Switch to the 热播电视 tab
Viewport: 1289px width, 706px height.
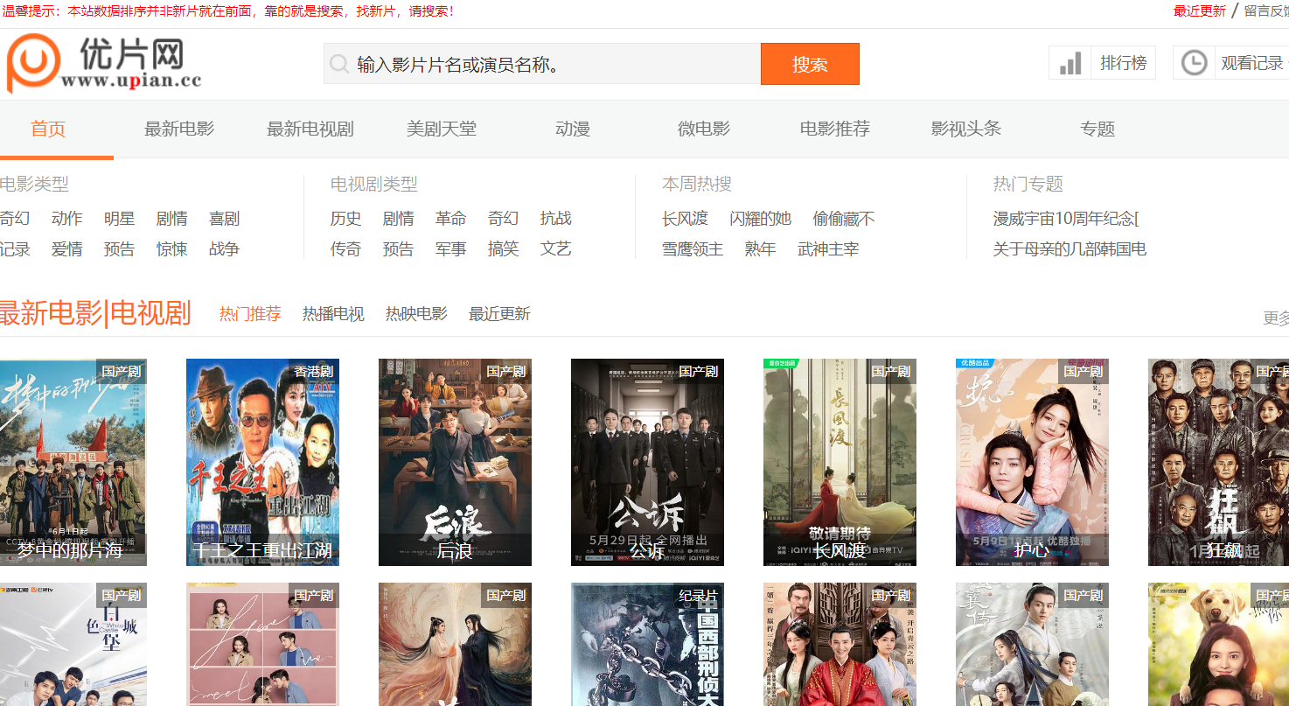tap(333, 314)
